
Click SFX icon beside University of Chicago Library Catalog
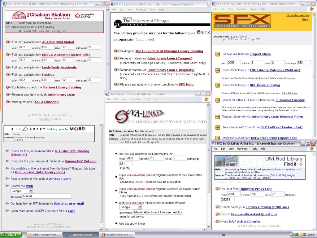pos(116,51)
